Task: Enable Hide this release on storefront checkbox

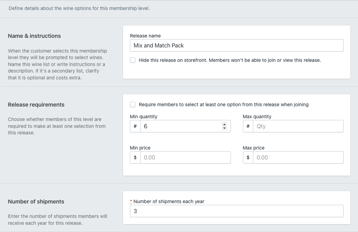Action: pos(133,60)
